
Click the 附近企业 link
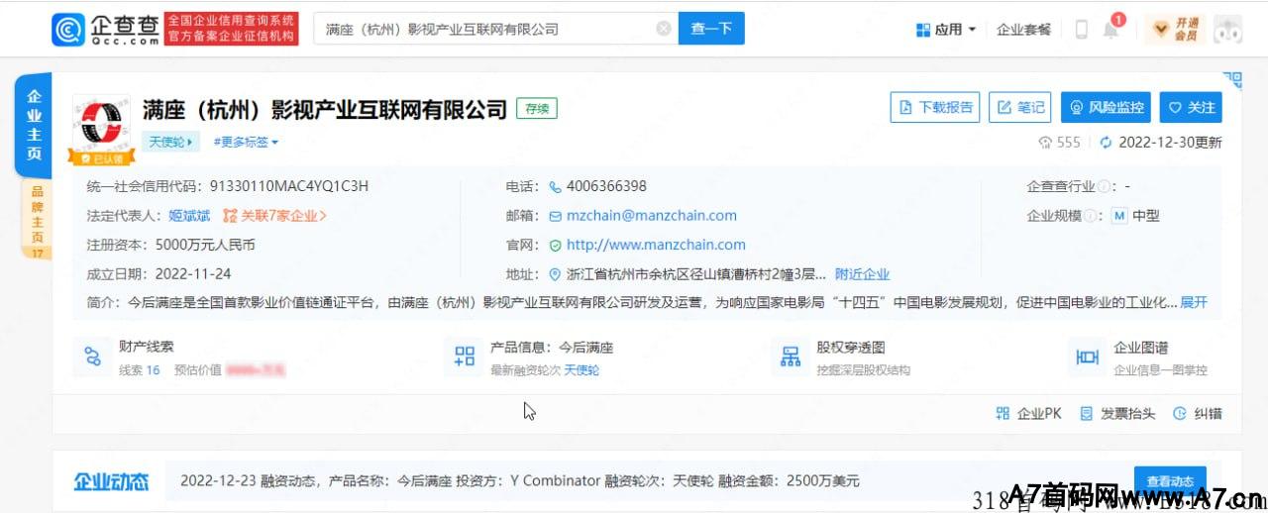tap(862, 274)
